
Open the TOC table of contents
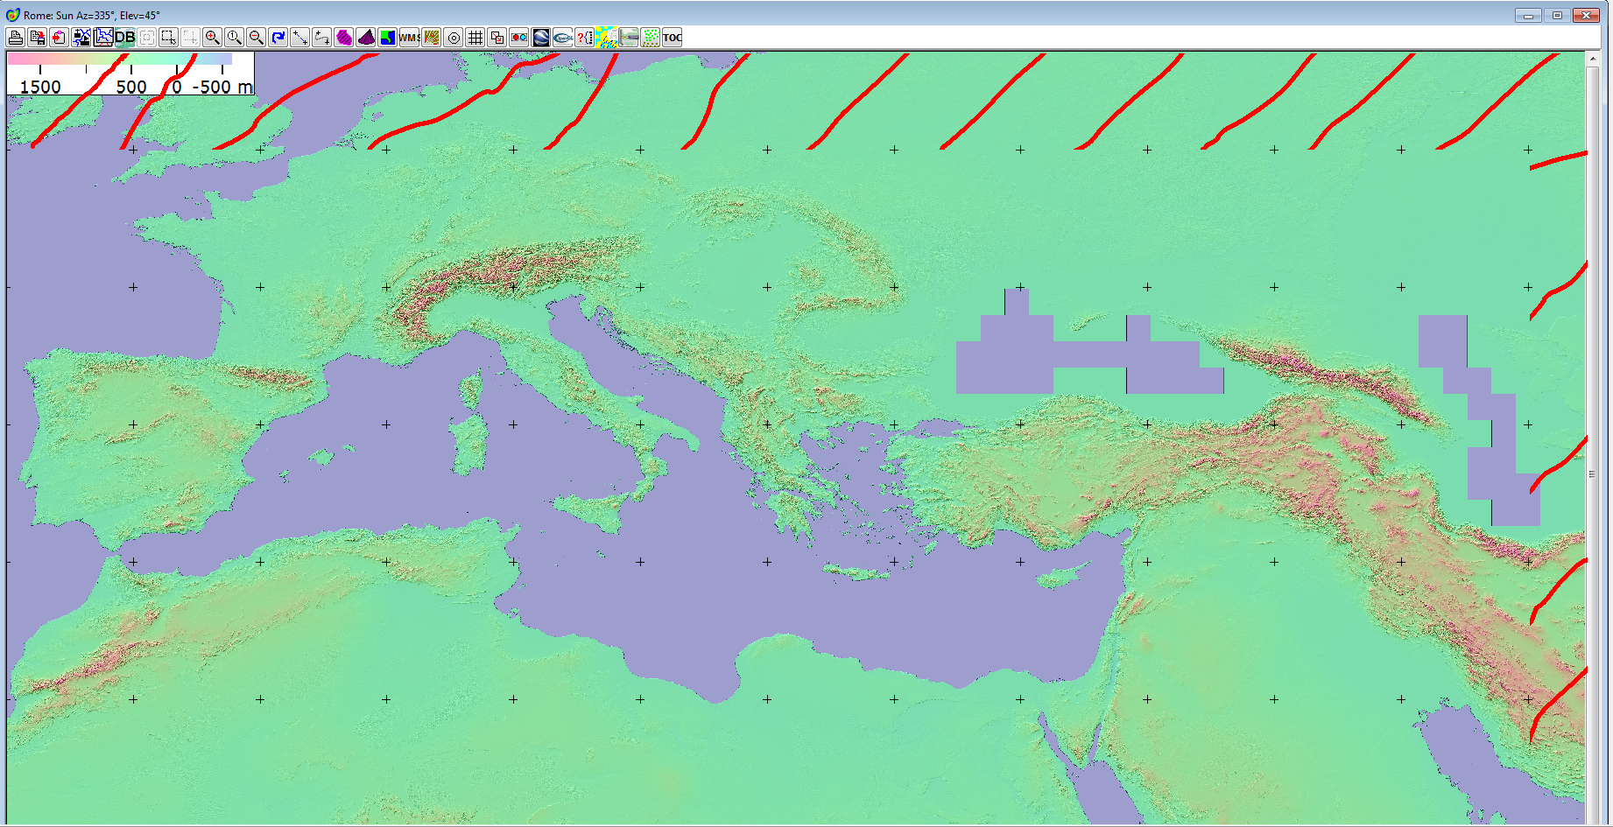pos(673,38)
